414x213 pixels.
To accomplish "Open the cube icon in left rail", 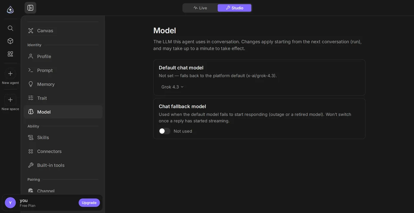I will pyautogui.click(x=10, y=41).
